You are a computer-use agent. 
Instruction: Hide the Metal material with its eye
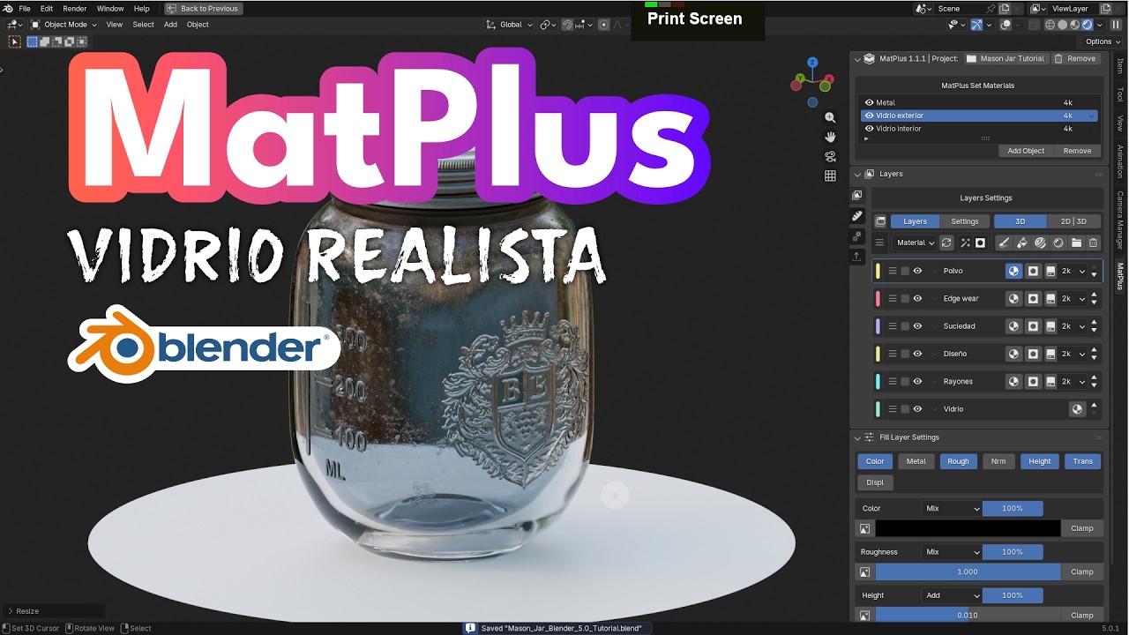coord(869,102)
